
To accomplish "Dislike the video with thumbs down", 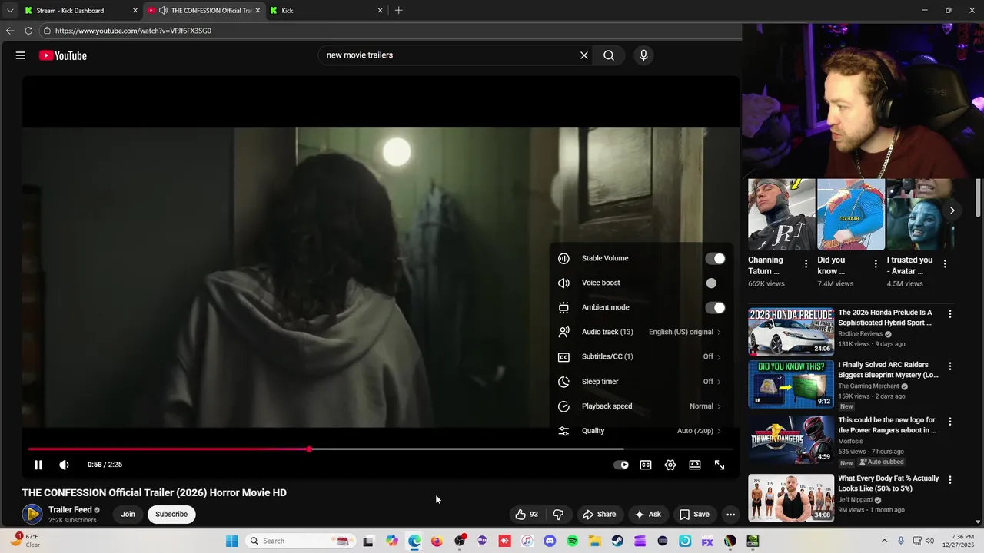I will point(559,515).
